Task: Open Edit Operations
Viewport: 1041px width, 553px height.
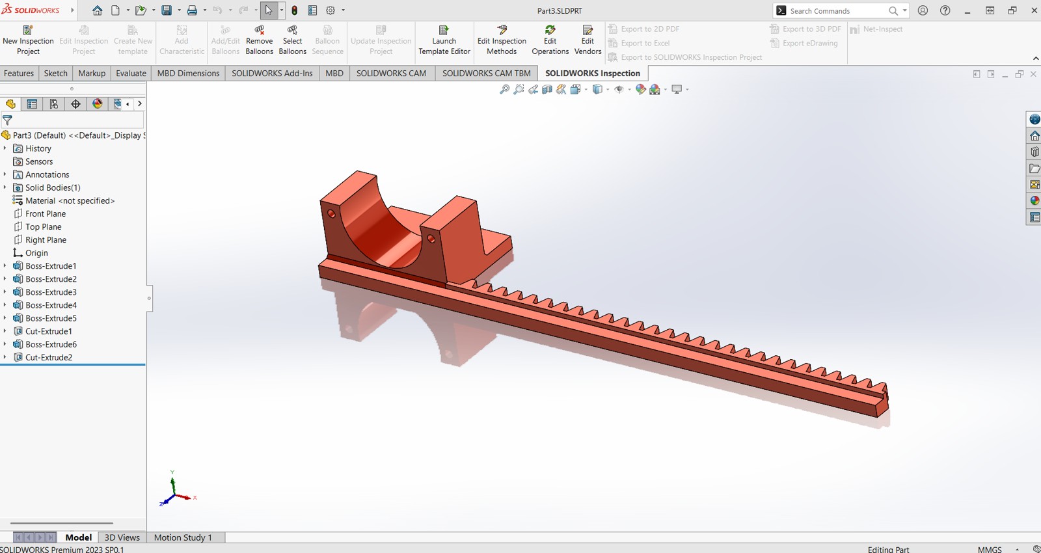Action: click(550, 40)
